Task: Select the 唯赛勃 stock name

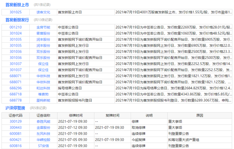Action: click(x=43, y=94)
